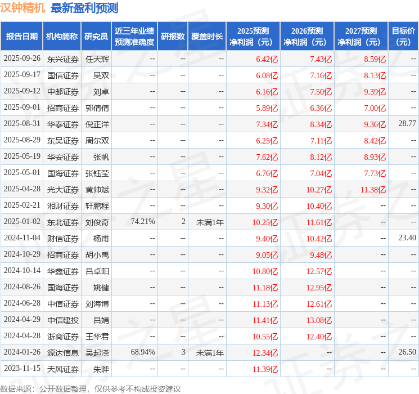The width and height of the screenshot is (419, 394).
Task: Click the 最新盈利预测 heading
Action: coord(84,8)
